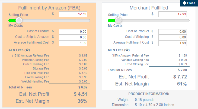Click Weight value 0.15 pounds
This screenshot has height=109, width=198.
[145, 100]
